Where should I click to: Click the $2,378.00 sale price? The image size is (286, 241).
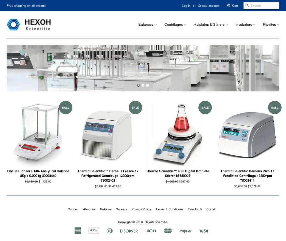[x=254, y=186]
